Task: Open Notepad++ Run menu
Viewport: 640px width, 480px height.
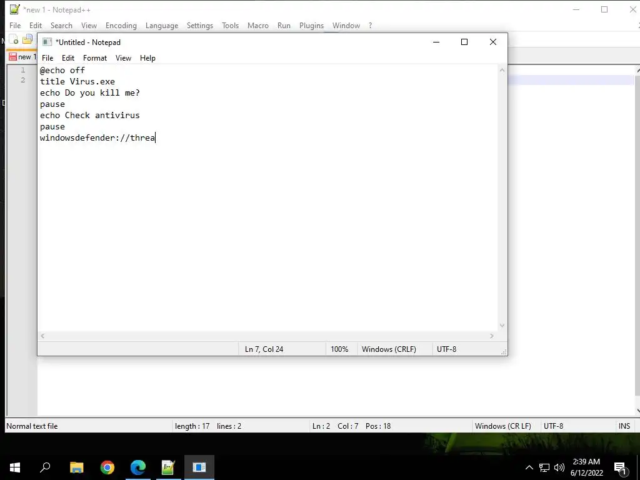Action: [x=284, y=25]
